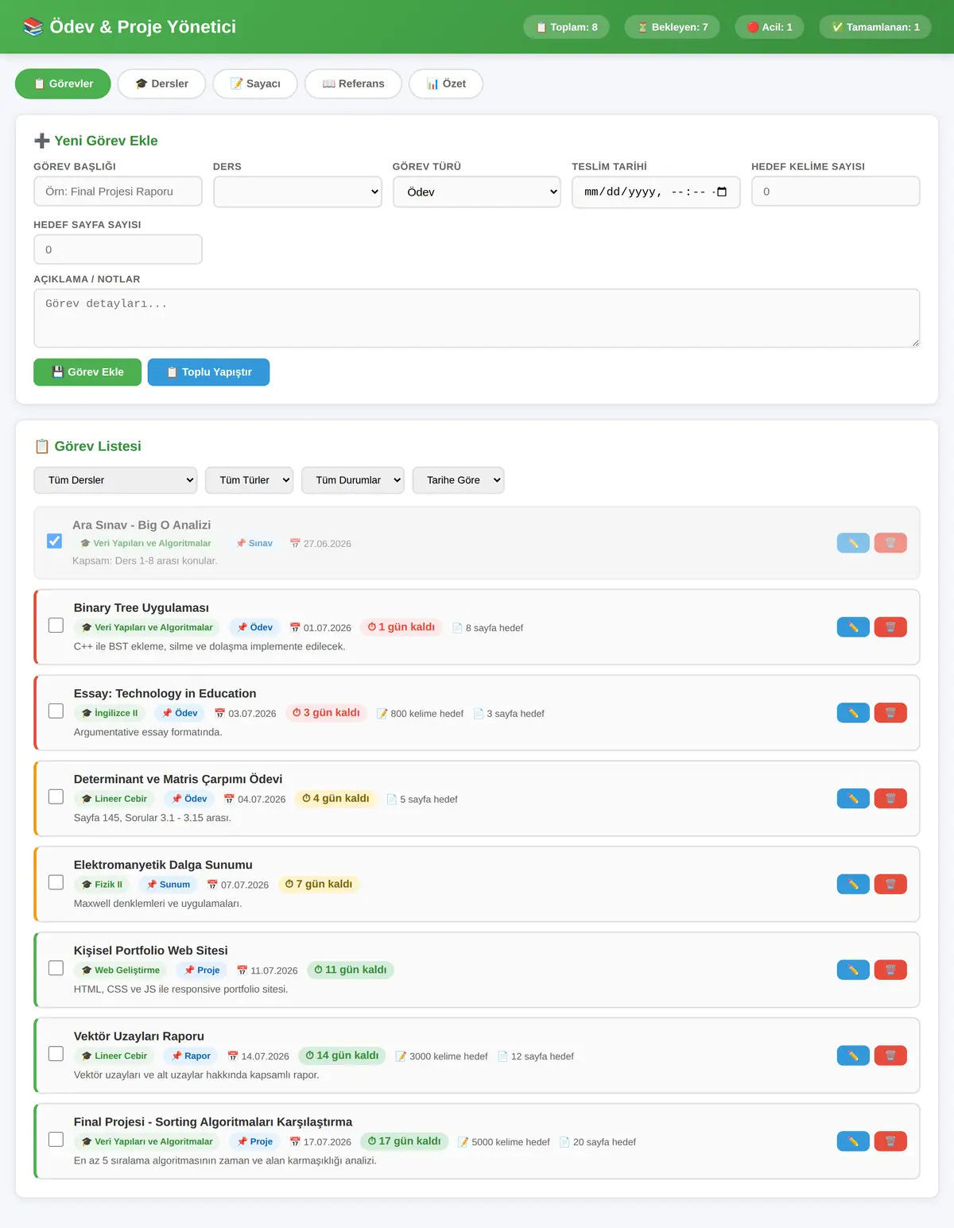954x1228 pixels.
Task: Switch to the Dersler tab
Action: click(161, 83)
